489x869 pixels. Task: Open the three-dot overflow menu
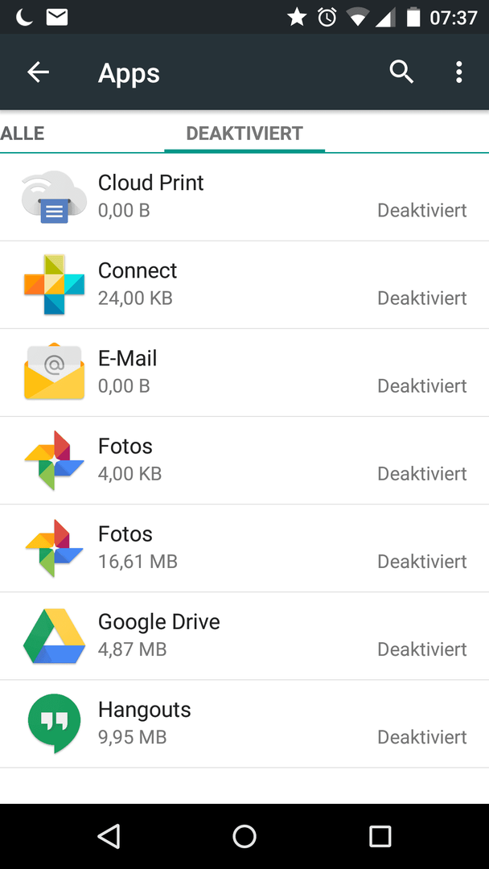[458, 72]
